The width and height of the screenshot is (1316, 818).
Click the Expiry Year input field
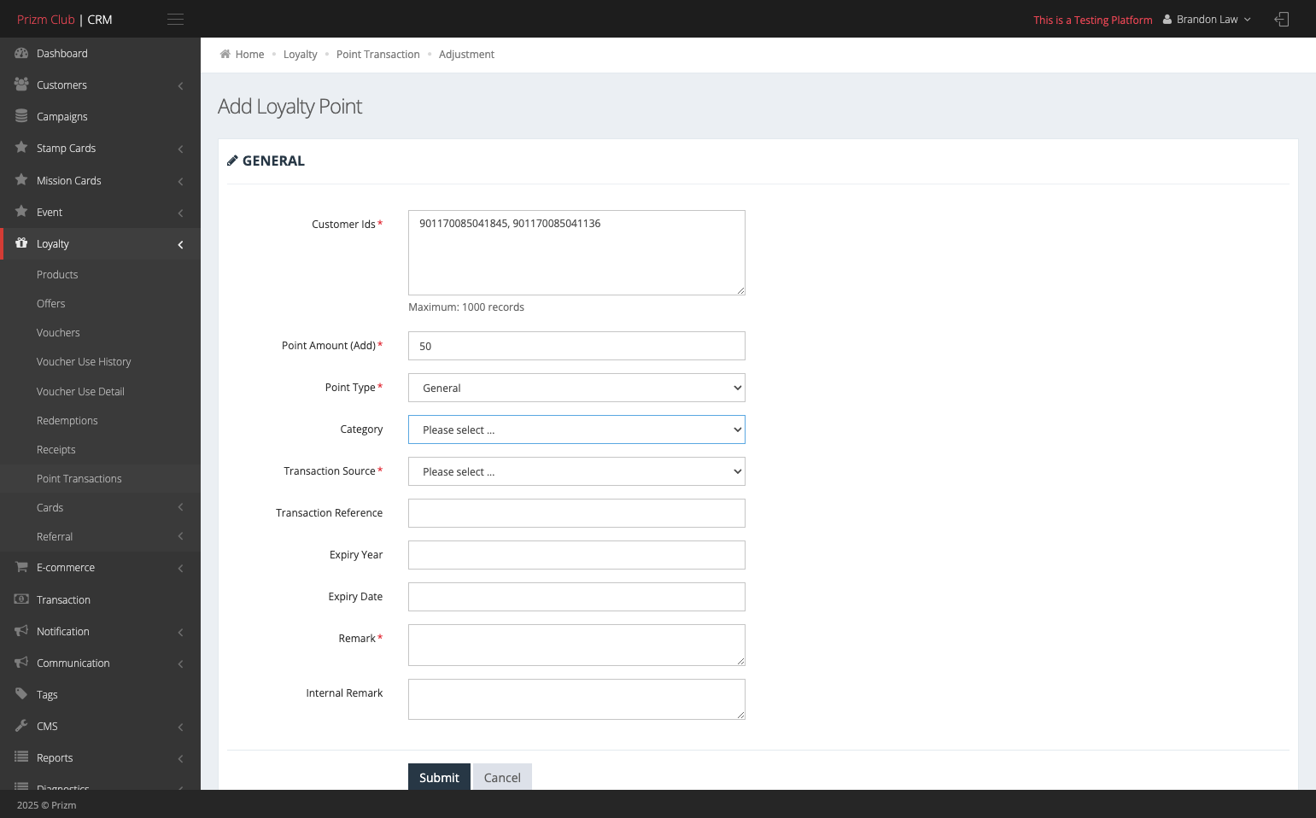pyautogui.click(x=576, y=555)
